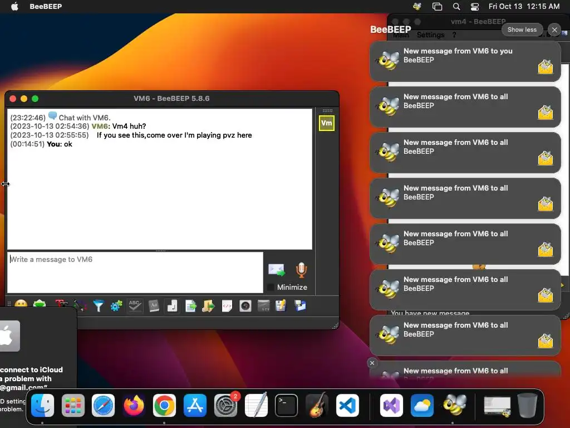The width and height of the screenshot is (570, 428).
Task: Enable the Minimize checkbox
Action: [x=271, y=287]
